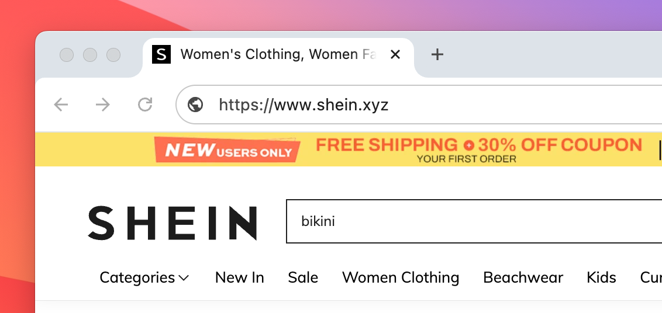Navigate to the Kids section
662x313 pixels.
[x=601, y=277]
